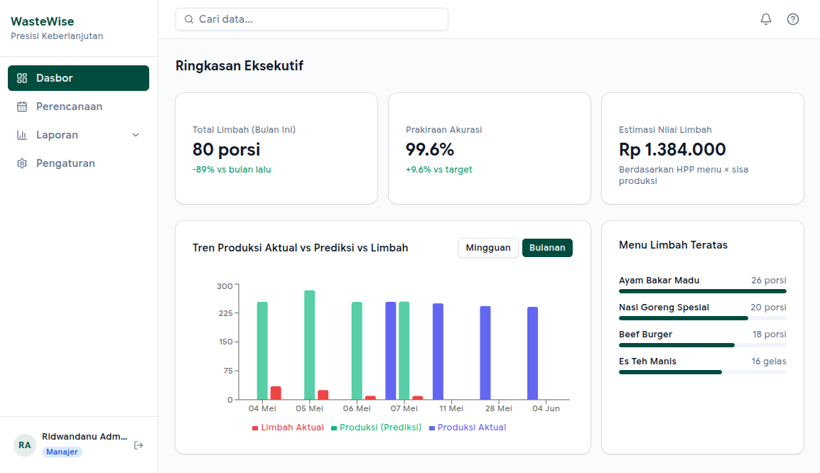Click the Dasbor grid icon
The height and width of the screenshot is (473, 820).
[22, 78]
